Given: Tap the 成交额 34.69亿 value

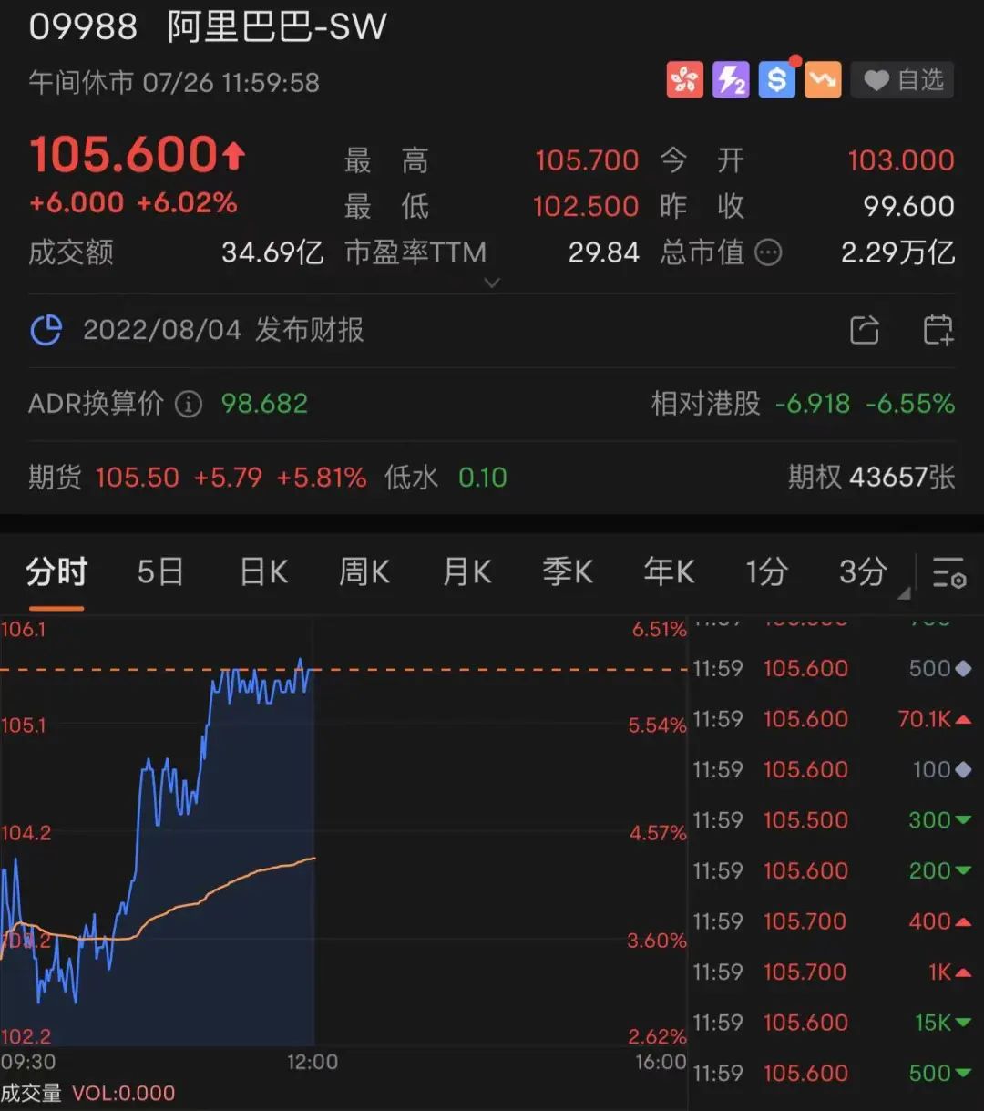Looking at the screenshot, I should click(x=272, y=252).
